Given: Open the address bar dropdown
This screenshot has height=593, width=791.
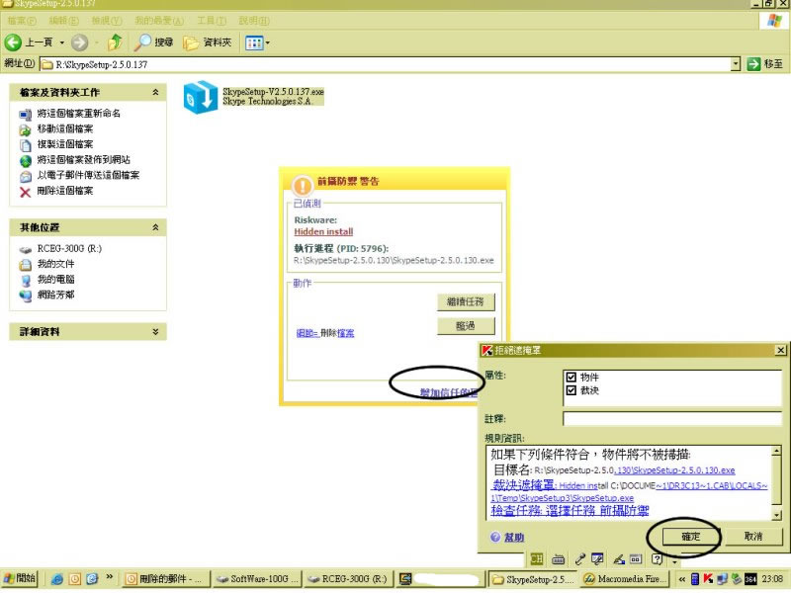Looking at the screenshot, I should click(736, 64).
